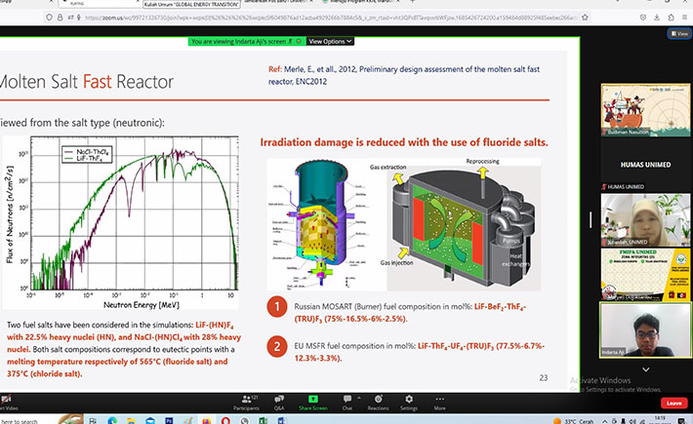Open Zoom Settings gear
This screenshot has height=424, width=693.
click(409, 403)
